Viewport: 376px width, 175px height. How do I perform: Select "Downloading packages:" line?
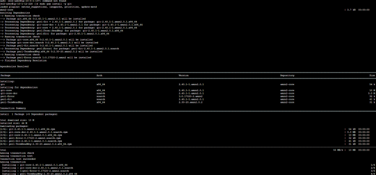click(14, 126)
